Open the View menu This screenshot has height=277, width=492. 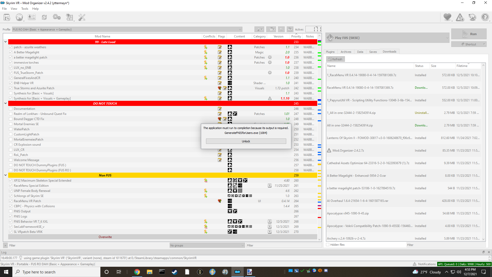(14, 9)
